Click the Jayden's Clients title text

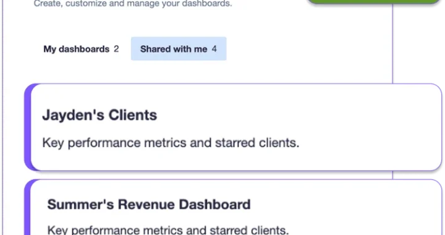tap(100, 115)
